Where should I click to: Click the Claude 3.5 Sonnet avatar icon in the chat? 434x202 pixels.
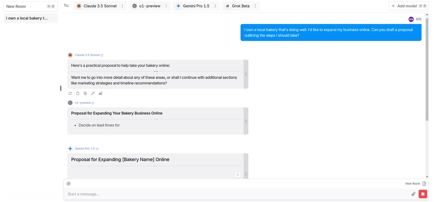(x=70, y=55)
